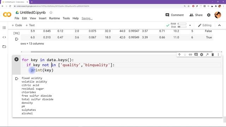Image resolution: width=226 pixels, height=127 pixels.
Task: Open the Runtime menu
Action: pyautogui.click(x=54, y=18)
